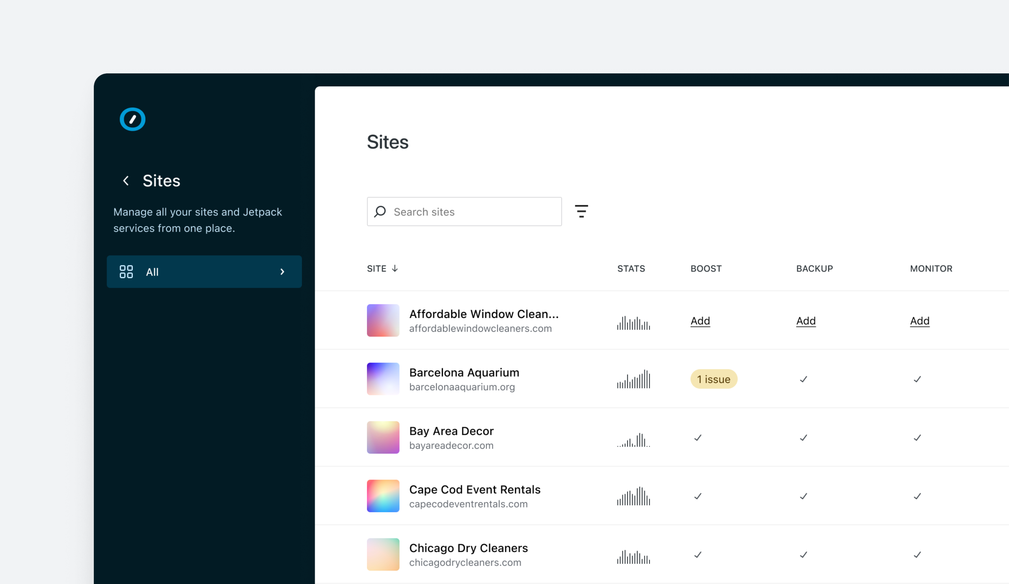
Task: Click the Jetpack Manage logo icon
Action: click(x=132, y=119)
